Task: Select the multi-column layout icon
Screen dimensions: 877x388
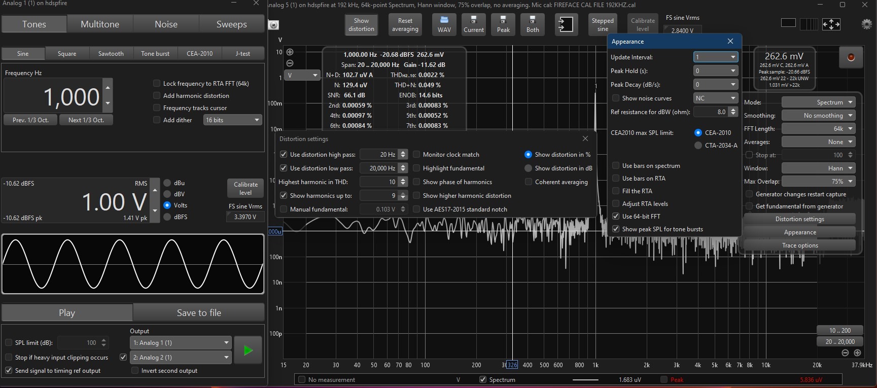Action: point(808,24)
